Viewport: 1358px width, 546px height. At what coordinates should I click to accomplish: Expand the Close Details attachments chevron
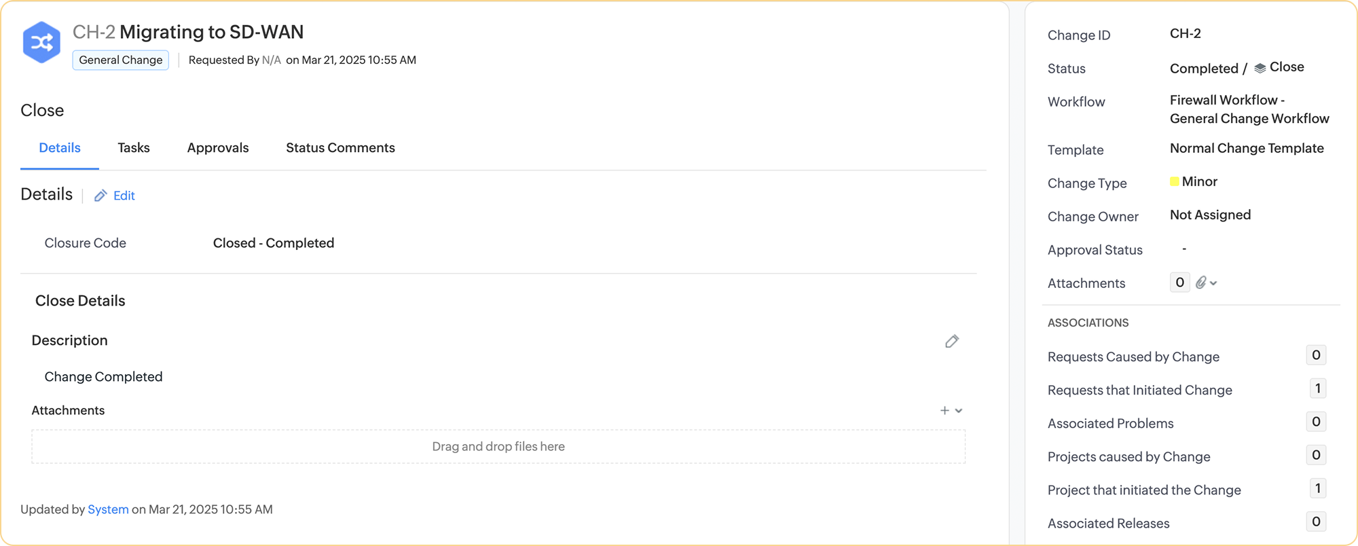(x=958, y=411)
